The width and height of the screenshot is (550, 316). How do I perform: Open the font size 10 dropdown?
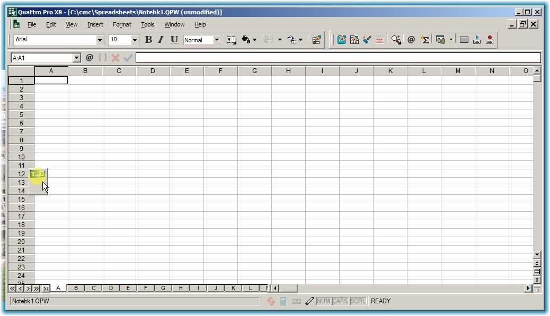click(x=135, y=40)
